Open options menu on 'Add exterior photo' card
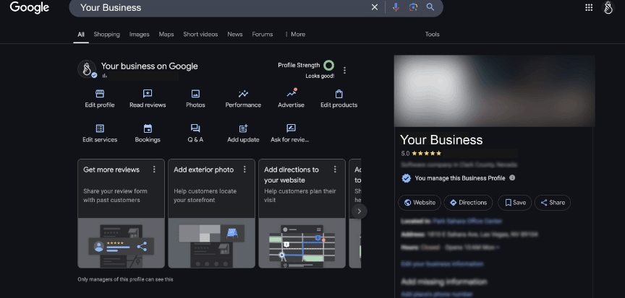The width and height of the screenshot is (625, 298). (245, 170)
